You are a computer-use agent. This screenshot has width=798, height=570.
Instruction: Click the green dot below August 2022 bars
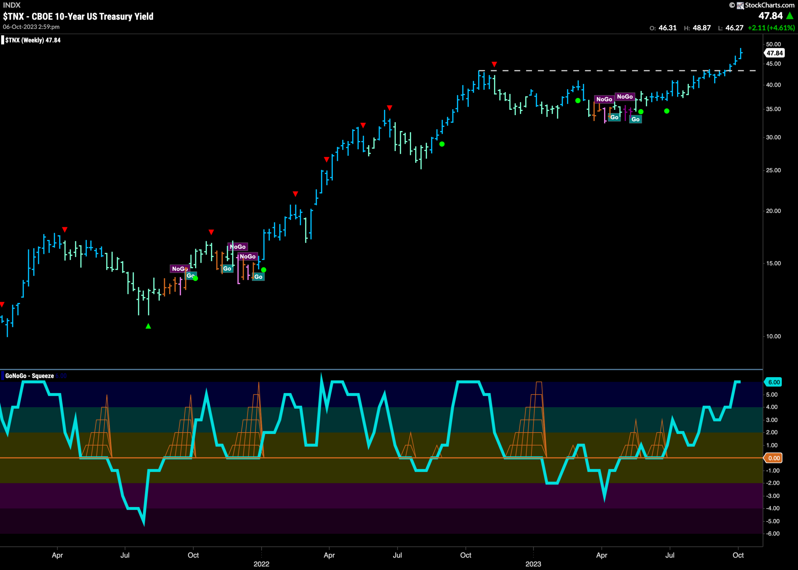click(x=442, y=144)
